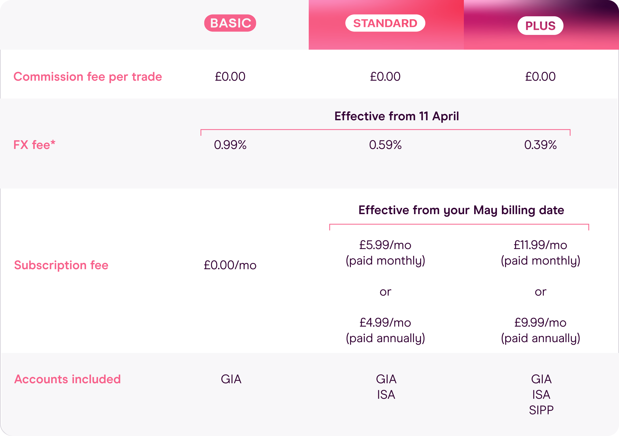Screen dimensions: 619x436
Task: Click the FX fee* row label
Action: 34,145
